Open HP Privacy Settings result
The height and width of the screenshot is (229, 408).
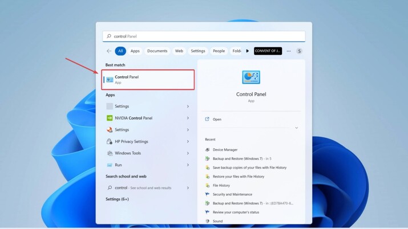(148, 141)
